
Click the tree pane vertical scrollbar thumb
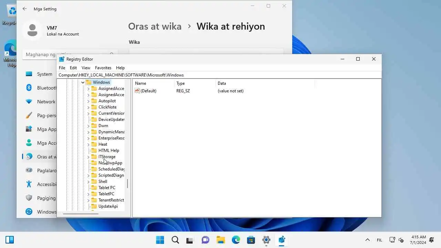[x=127, y=184]
